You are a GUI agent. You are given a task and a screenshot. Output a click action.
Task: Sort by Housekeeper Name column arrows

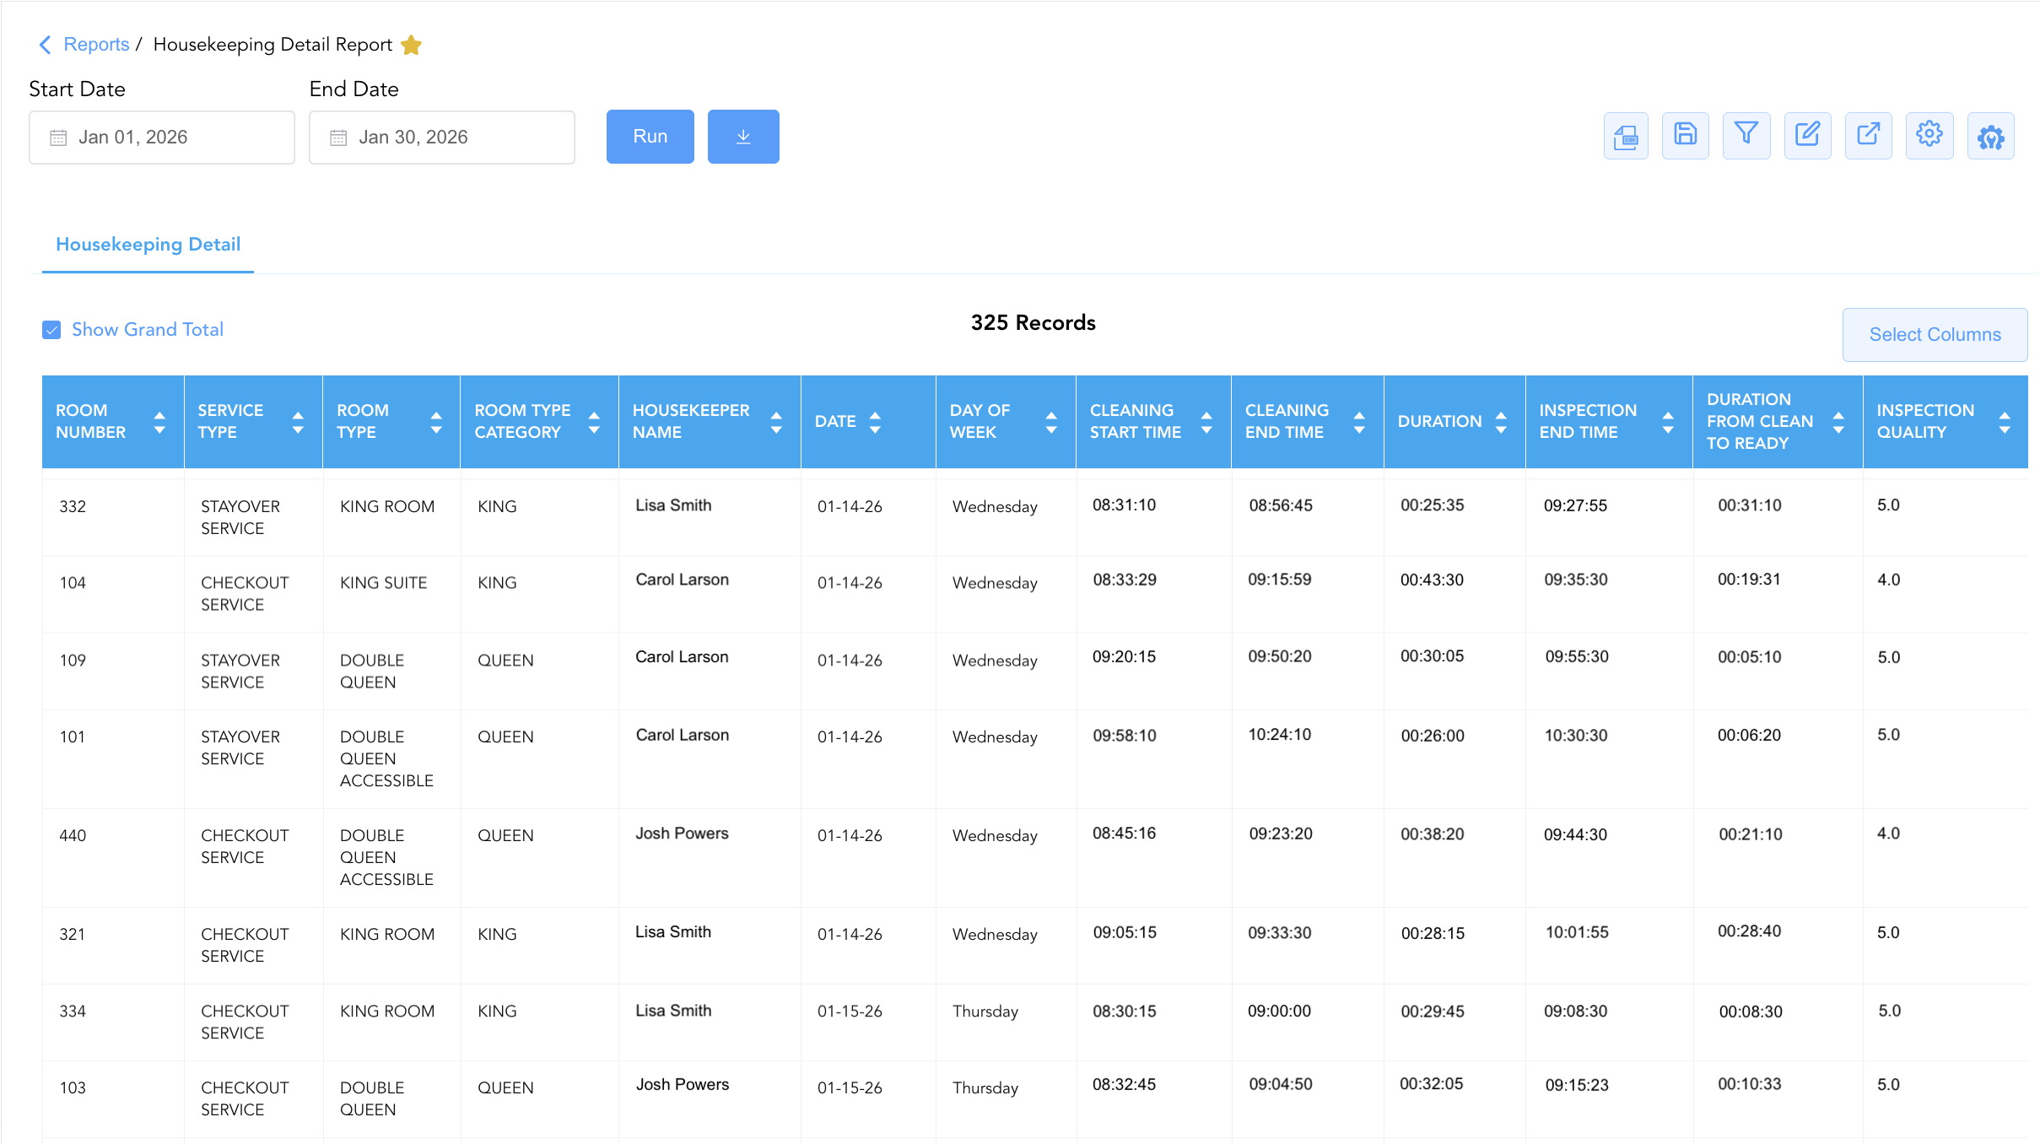pos(776,422)
